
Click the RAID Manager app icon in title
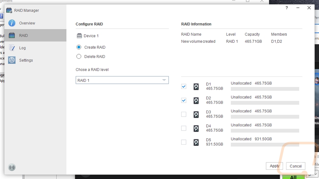9,11
